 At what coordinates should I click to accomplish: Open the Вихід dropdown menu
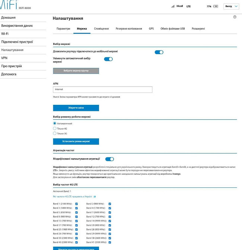pyautogui.click(x=231, y=6)
